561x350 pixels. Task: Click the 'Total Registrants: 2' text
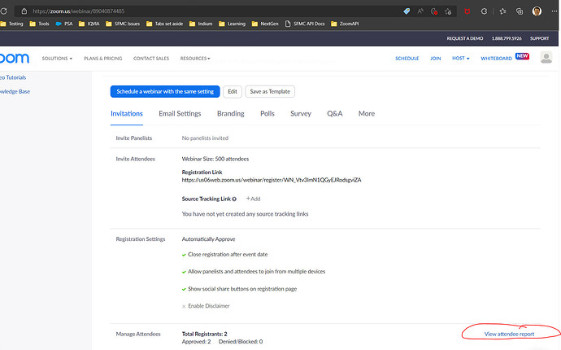[204, 334]
